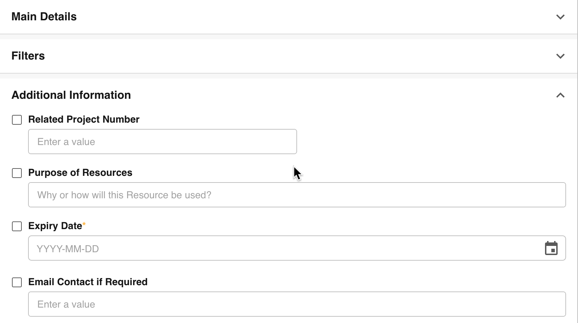Click the 'Expiry Date' label text

click(x=55, y=226)
